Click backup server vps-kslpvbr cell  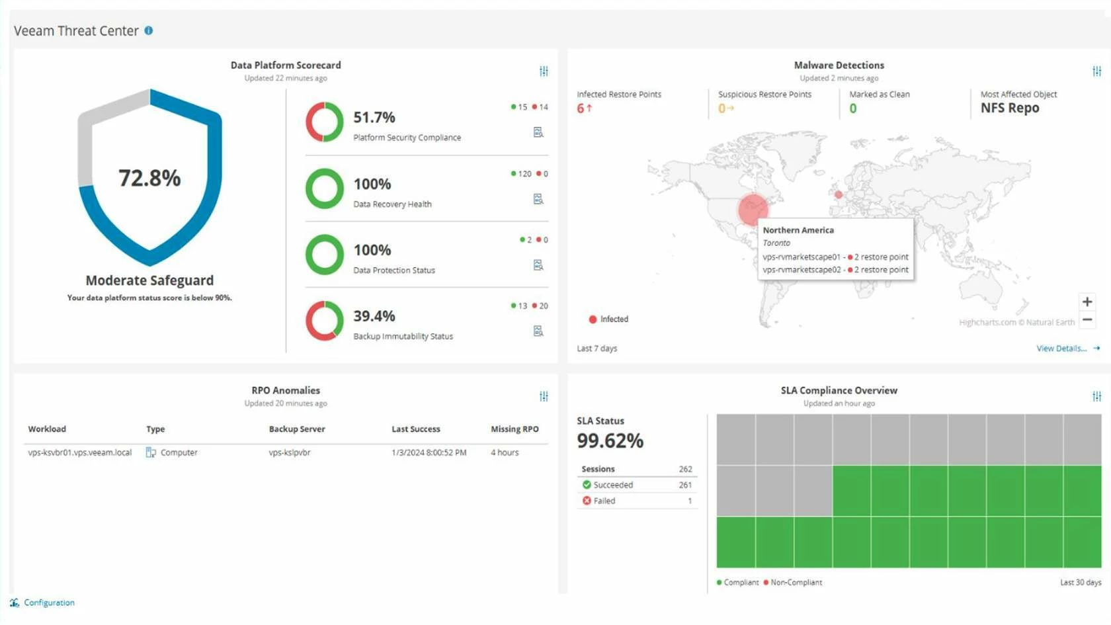pos(290,452)
